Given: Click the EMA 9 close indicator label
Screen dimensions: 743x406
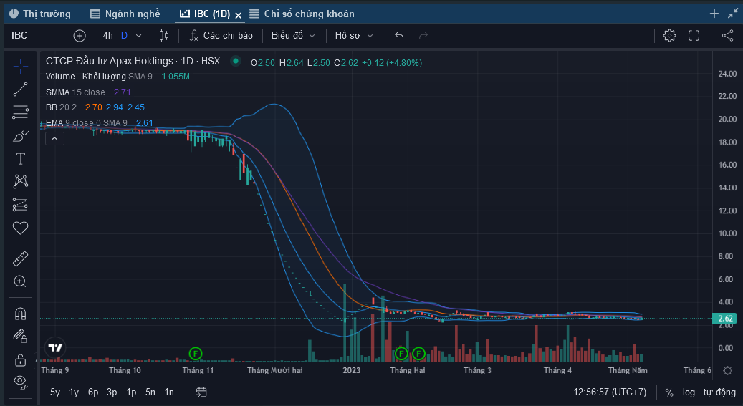Looking at the screenshot, I should click(x=87, y=122).
